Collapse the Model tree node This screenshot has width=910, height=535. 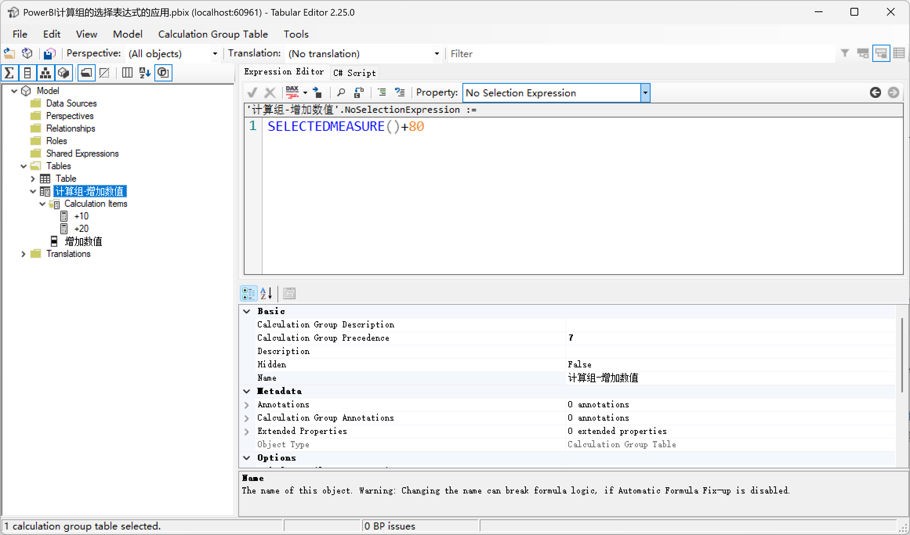pos(14,91)
